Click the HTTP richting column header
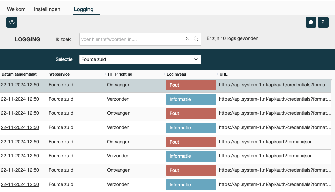This screenshot has height=192, width=335. 120,74
